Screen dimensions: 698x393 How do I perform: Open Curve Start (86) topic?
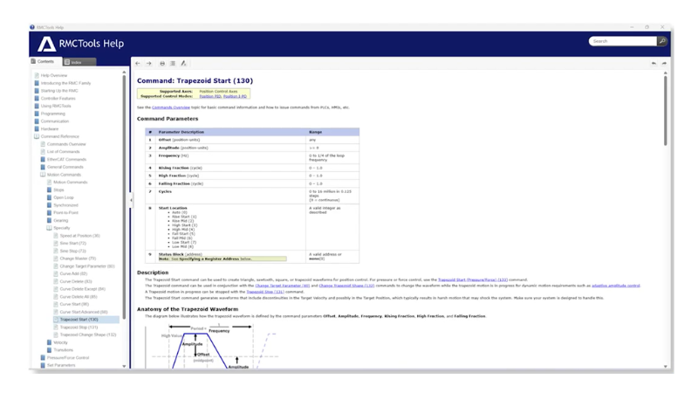(74, 304)
